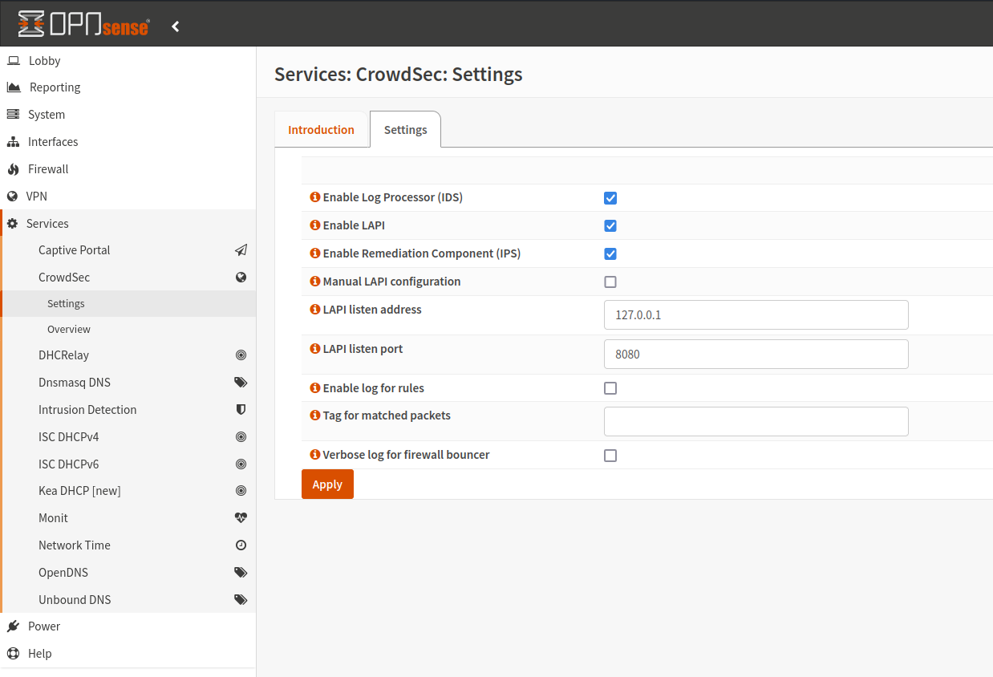Viewport: 993px width, 677px height.
Task: Click the clock icon beside Network Time
Action: (241, 545)
